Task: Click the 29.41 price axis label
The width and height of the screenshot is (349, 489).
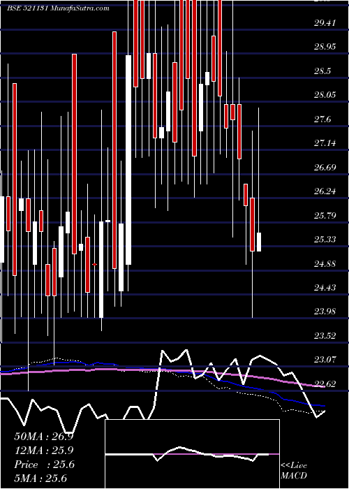Action: pyautogui.click(x=325, y=22)
